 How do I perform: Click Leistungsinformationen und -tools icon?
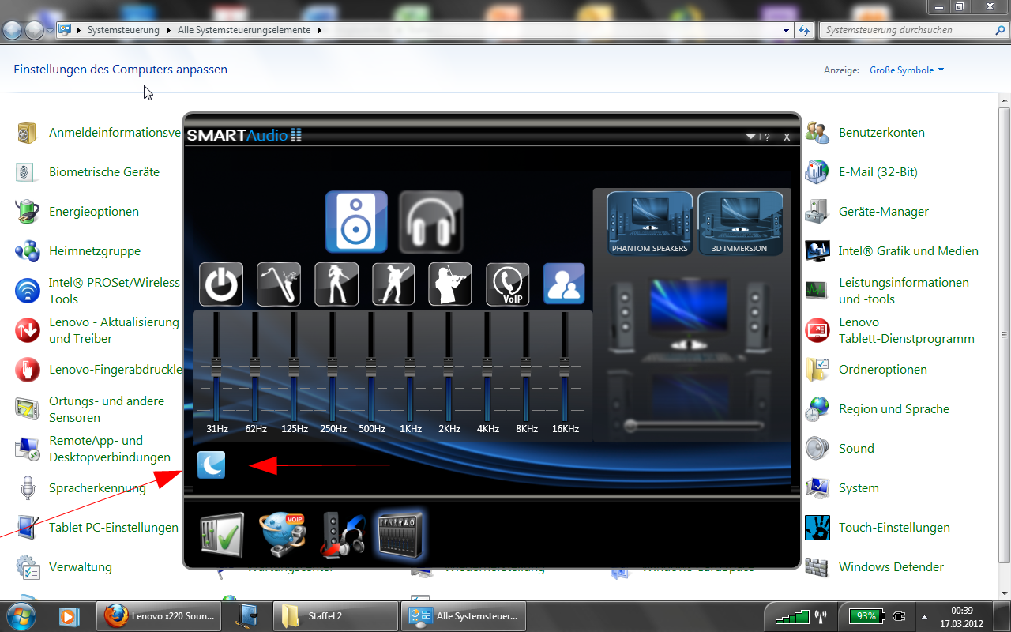click(817, 291)
